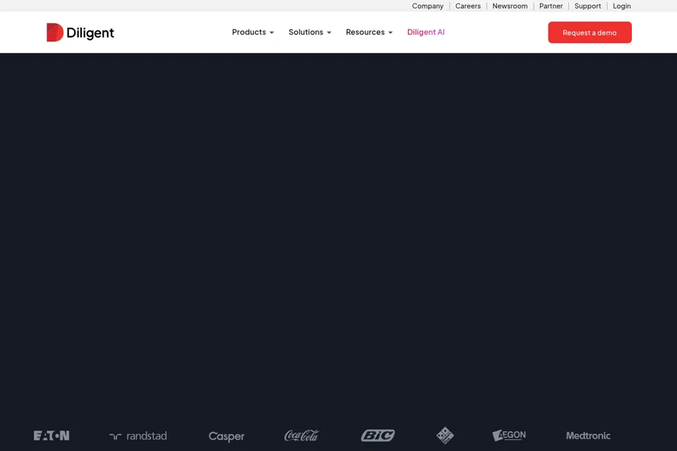Click the Casper customer logo
The image size is (677, 451).
tap(226, 436)
